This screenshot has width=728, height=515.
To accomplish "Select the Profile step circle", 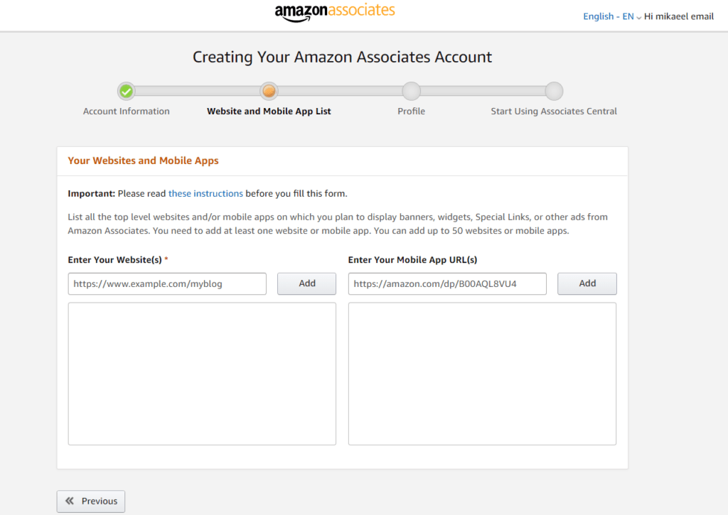I will point(411,91).
